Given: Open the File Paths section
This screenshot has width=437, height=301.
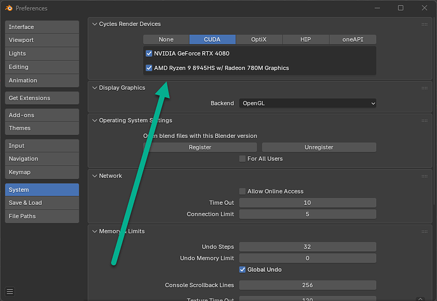Looking at the screenshot, I should (x=42, y=216).
